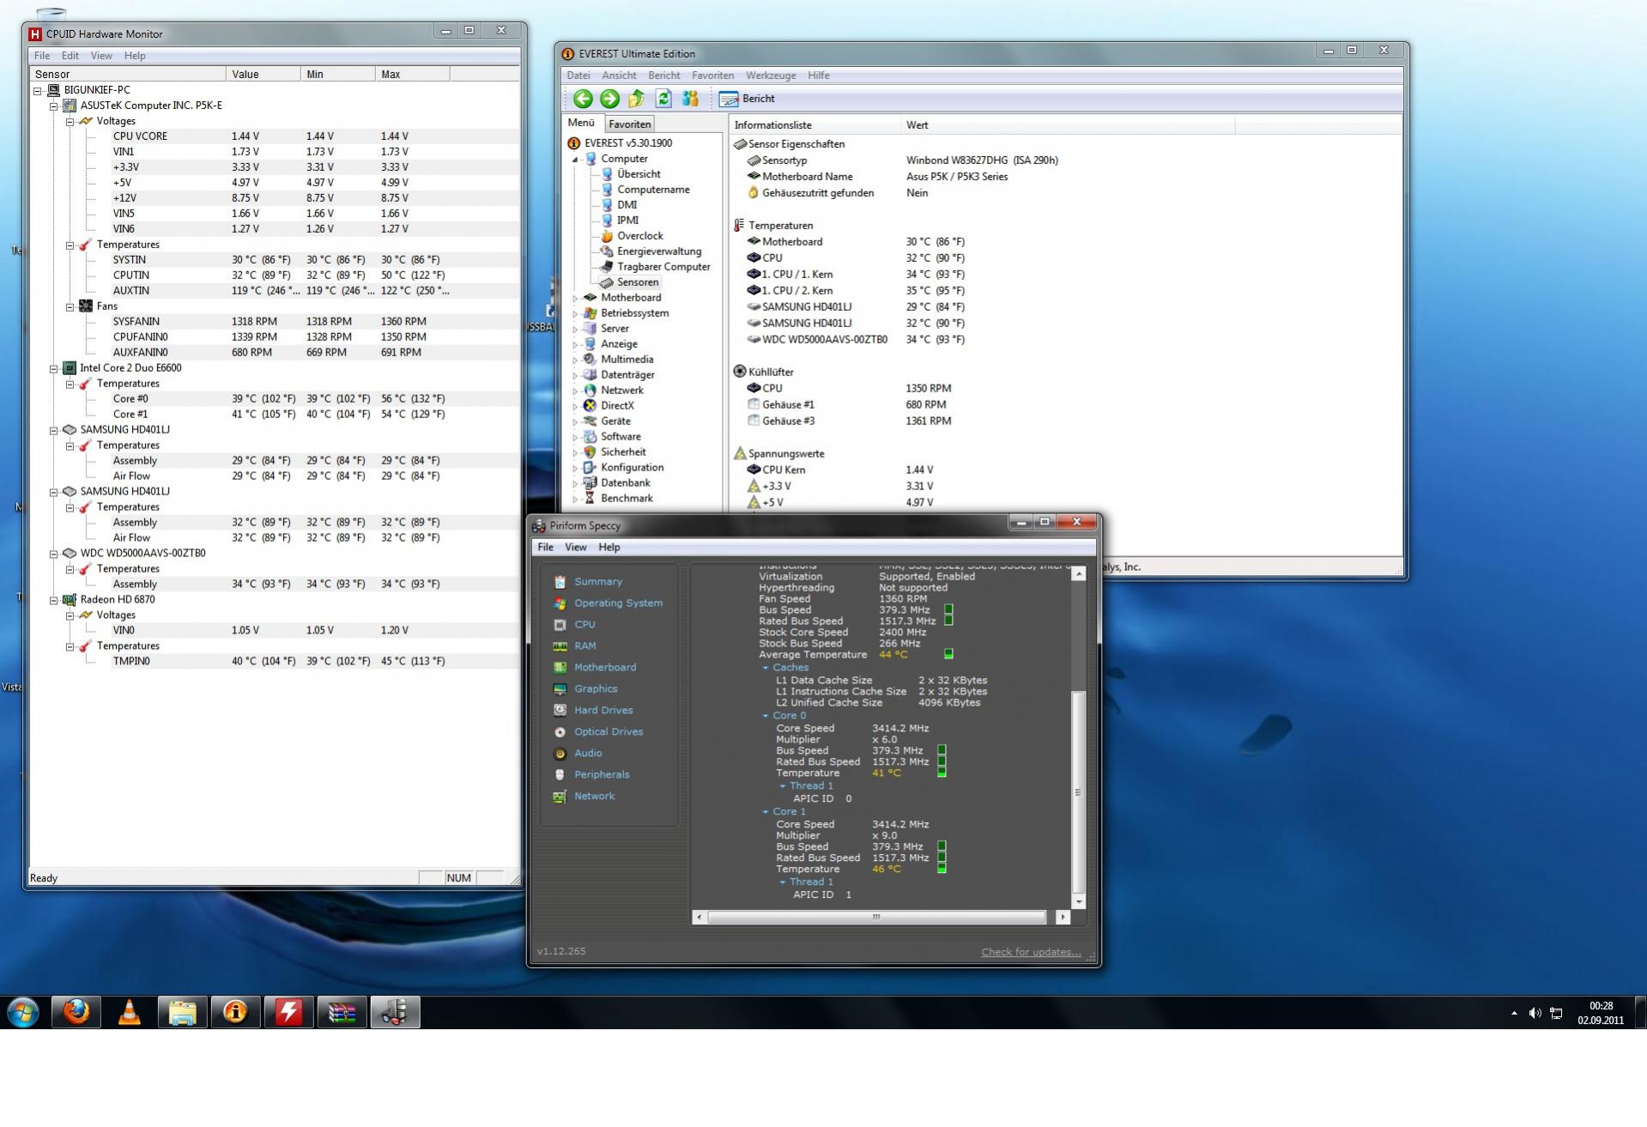The height and width of the screenshot is (1127, 1647).
Task: Open the Hard Drives section in Speccy
Action: point(603,711)
